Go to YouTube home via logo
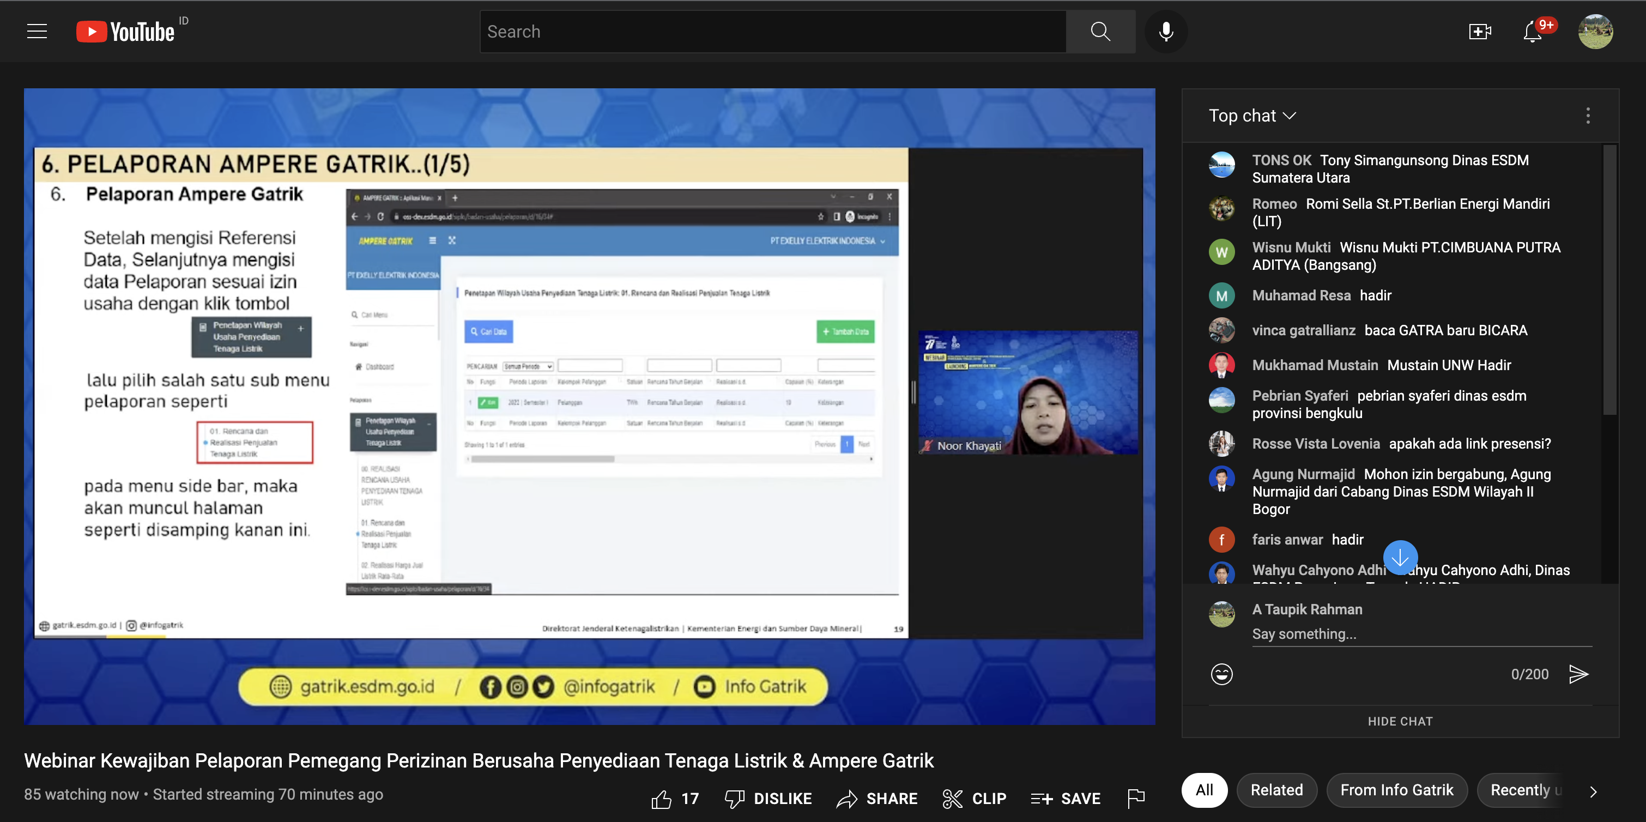The width and height of the screenshot is (1646, 822). [x=126, y=31]
